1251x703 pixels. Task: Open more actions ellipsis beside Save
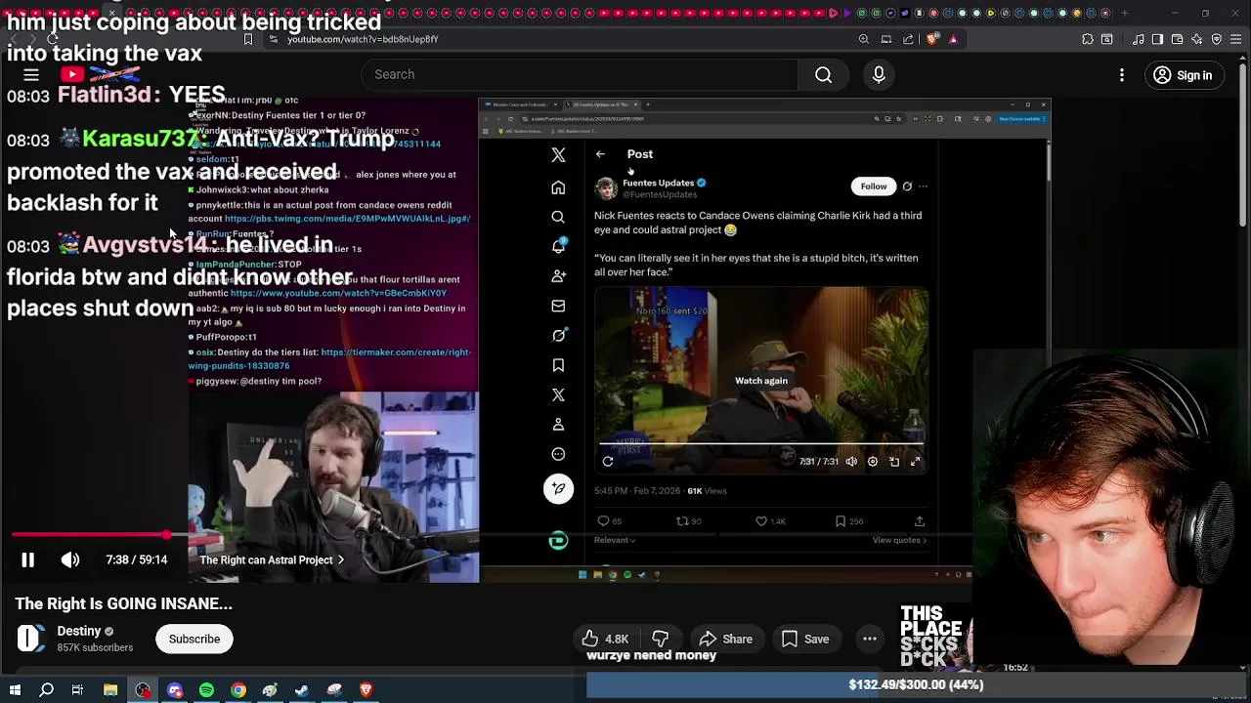tap(869, 639)
